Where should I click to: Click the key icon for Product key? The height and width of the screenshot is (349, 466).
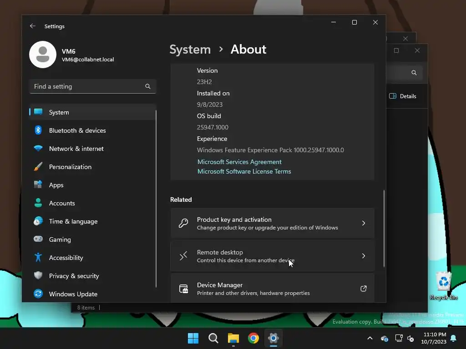[x=183, y=223]
